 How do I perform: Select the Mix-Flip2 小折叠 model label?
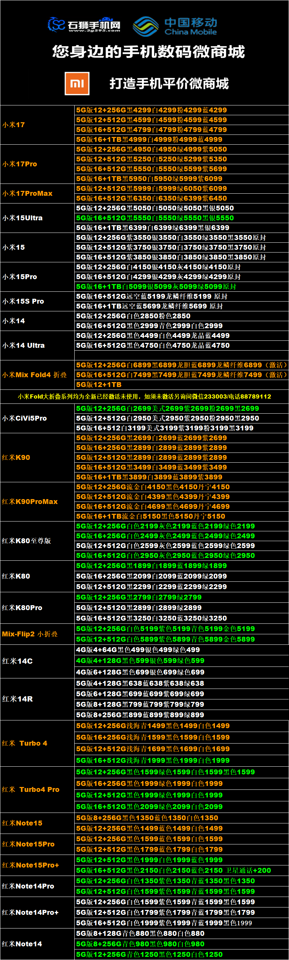click(30, 634)
